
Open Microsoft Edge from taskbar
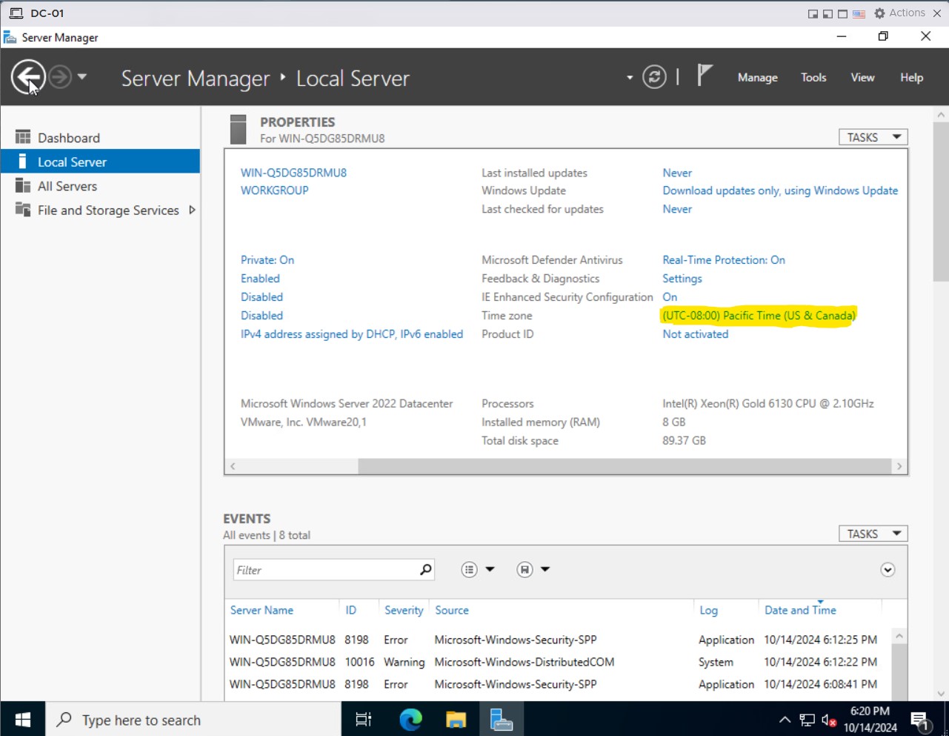[x=410, y=719]
